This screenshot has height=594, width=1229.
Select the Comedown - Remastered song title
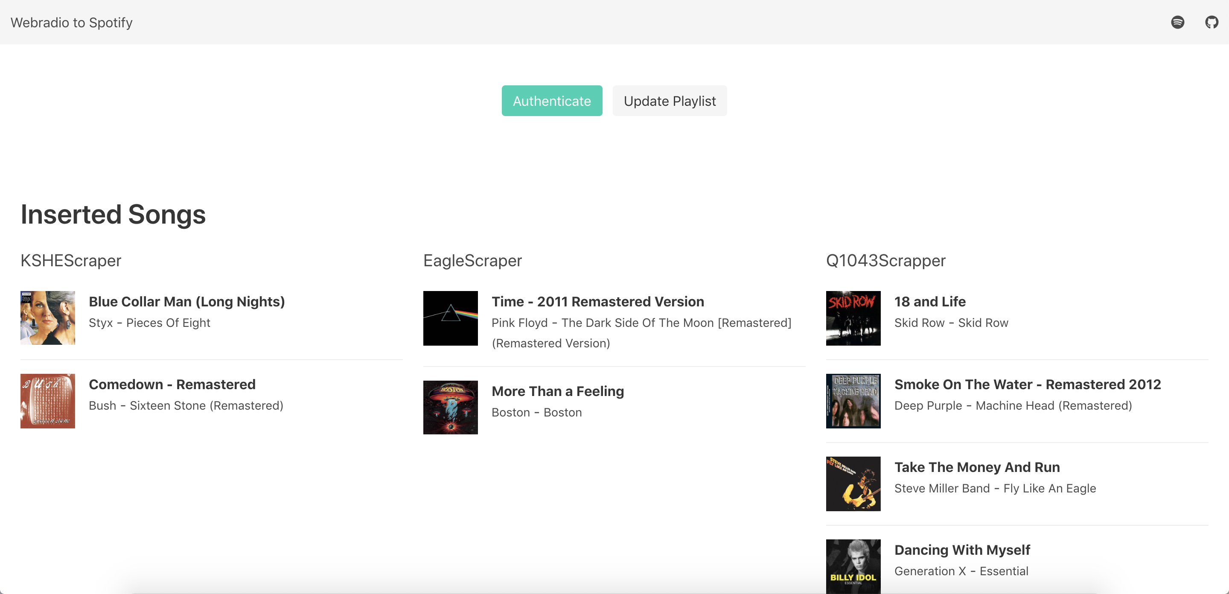[172, 384]
